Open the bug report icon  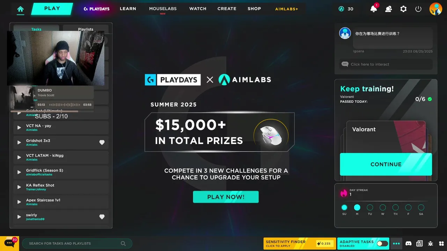(431, 243)
